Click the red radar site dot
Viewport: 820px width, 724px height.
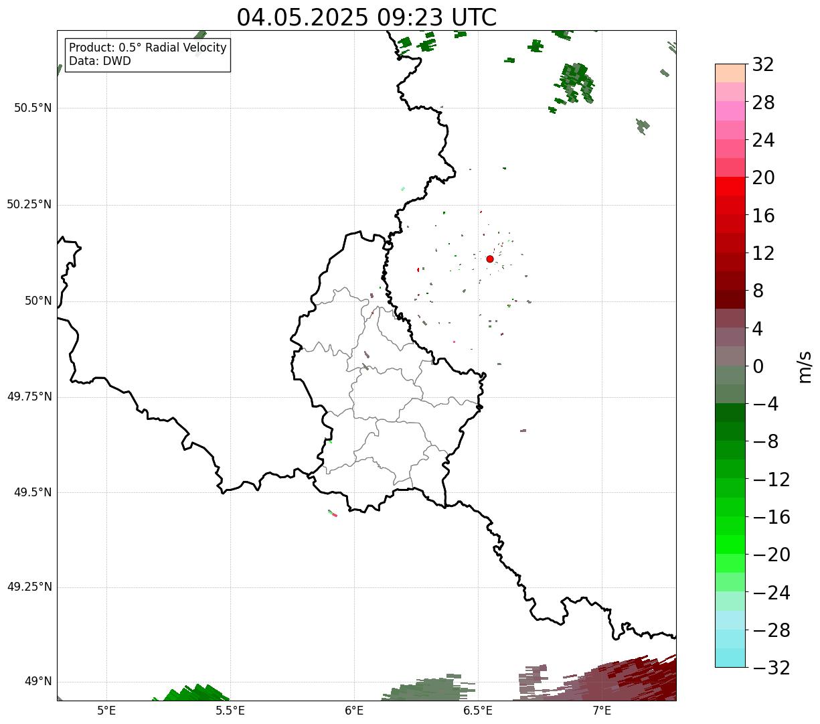[490, 259]
